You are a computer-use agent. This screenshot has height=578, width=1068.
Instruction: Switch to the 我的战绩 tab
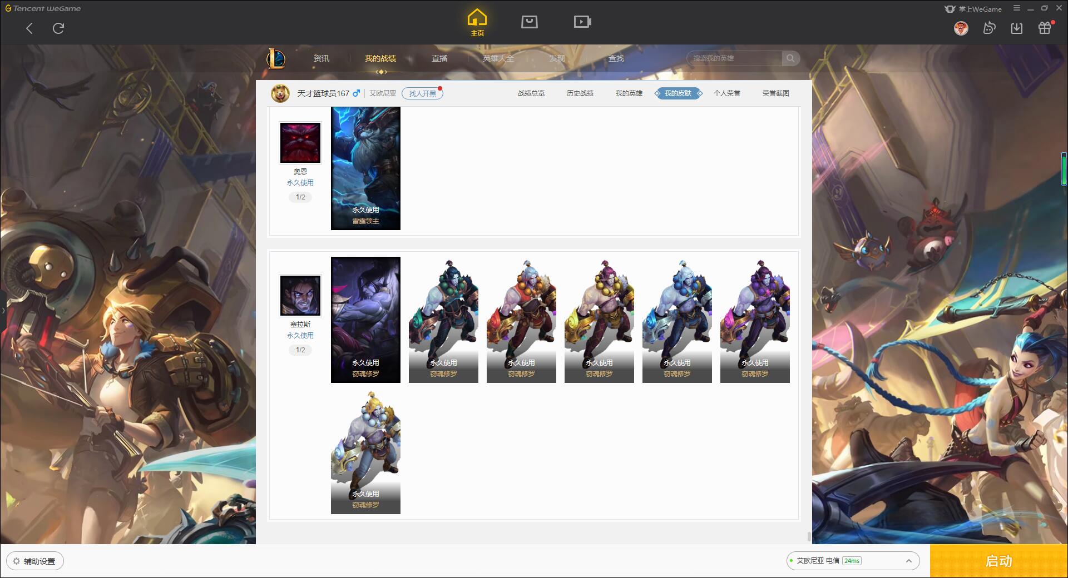380,58
